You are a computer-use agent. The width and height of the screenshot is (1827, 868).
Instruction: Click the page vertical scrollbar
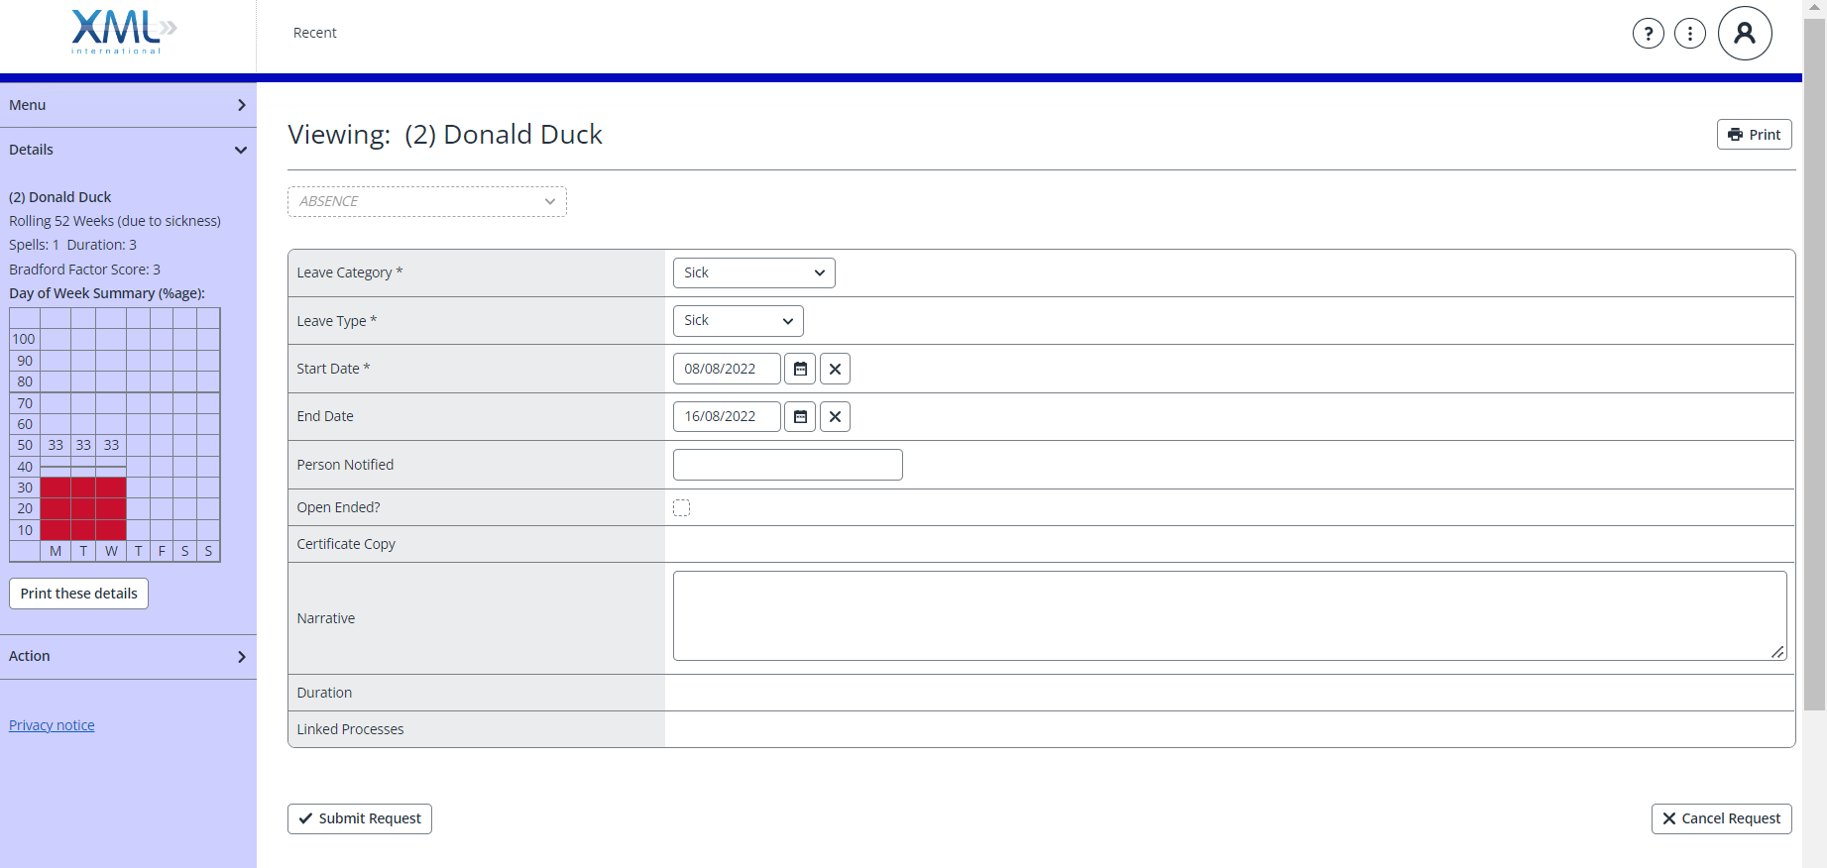pyautogui.click(x=1814, y=364)
